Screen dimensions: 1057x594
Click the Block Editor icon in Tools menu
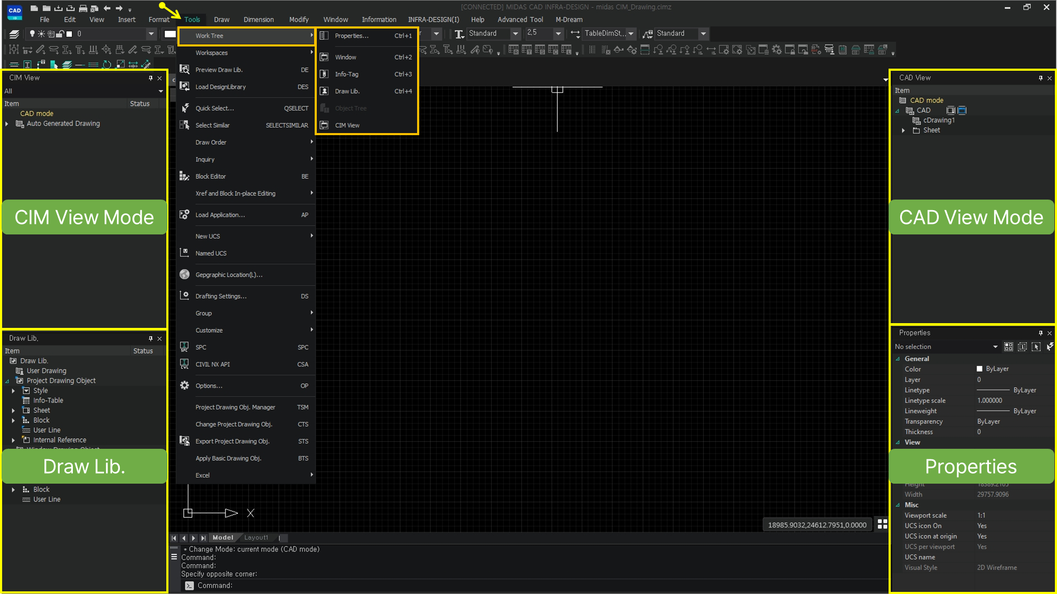[x=184, y=176]
